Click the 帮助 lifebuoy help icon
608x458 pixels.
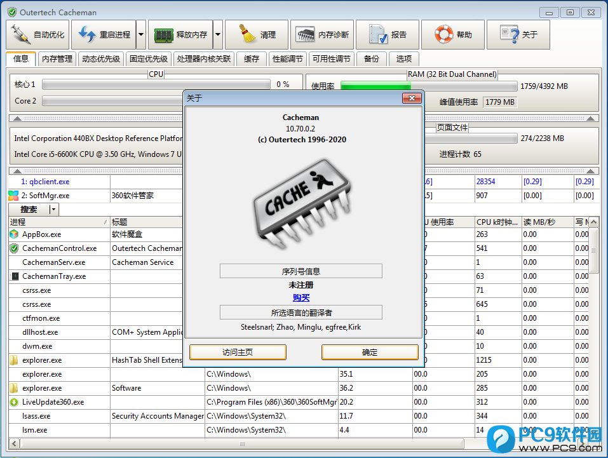coord(444,35)
